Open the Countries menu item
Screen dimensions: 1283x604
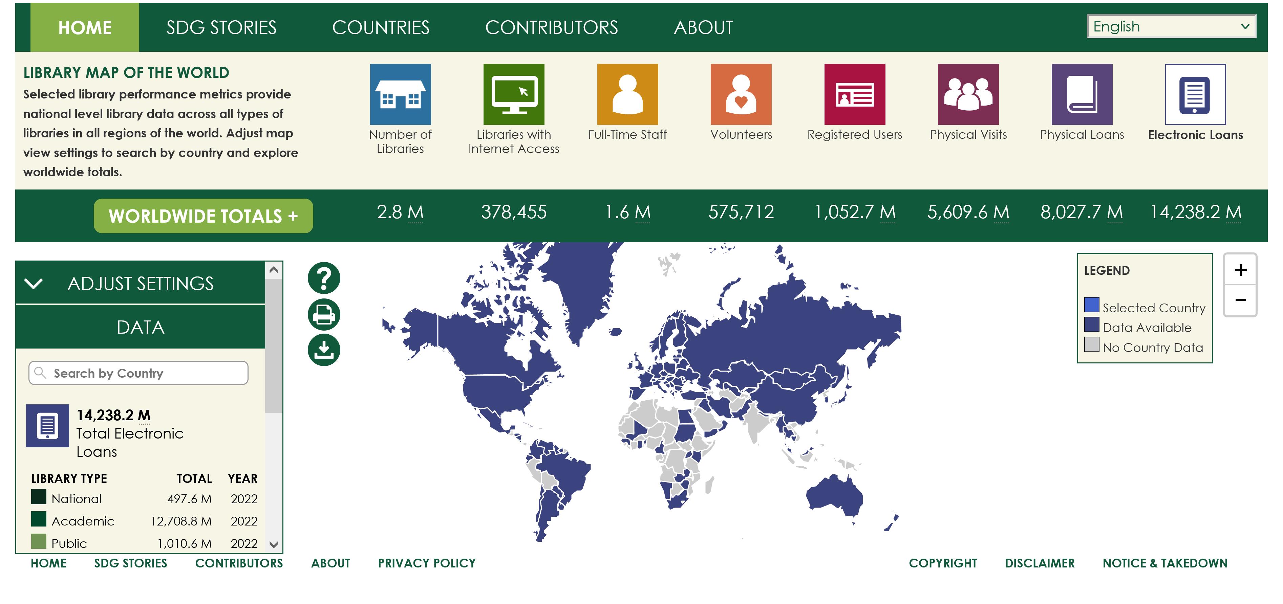[x=381, y=27]
